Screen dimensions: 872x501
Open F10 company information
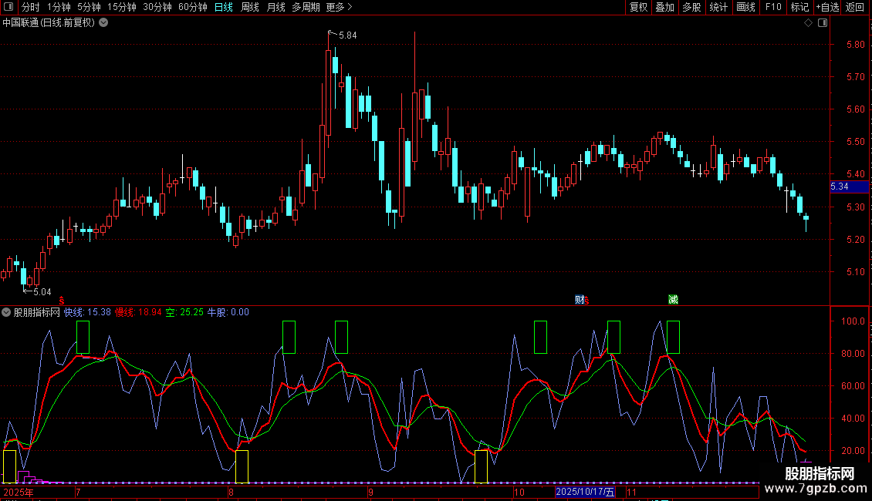(x=773, y=7)
